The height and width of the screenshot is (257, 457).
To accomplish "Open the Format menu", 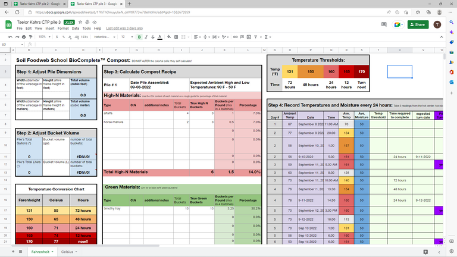I will click(63, 29).
